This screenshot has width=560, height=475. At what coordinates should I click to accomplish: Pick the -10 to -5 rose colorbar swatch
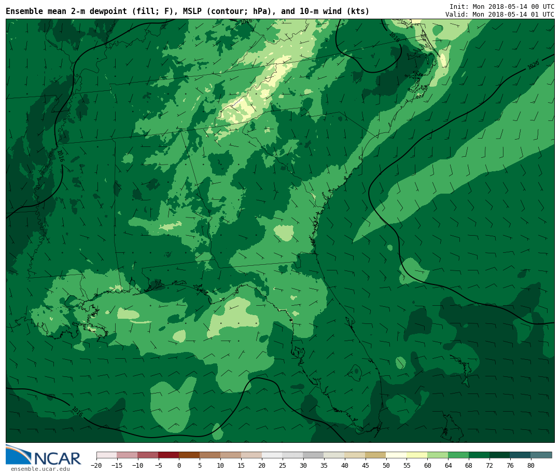pyautogui.click(x=148, y=455)
